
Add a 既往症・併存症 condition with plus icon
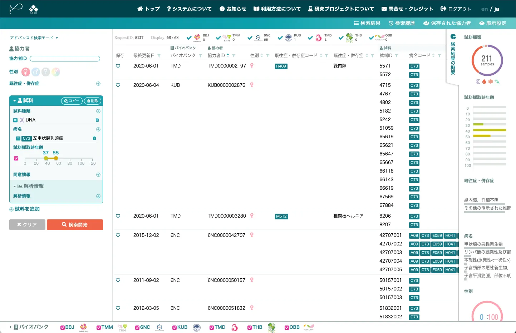(x=98, y=84)
